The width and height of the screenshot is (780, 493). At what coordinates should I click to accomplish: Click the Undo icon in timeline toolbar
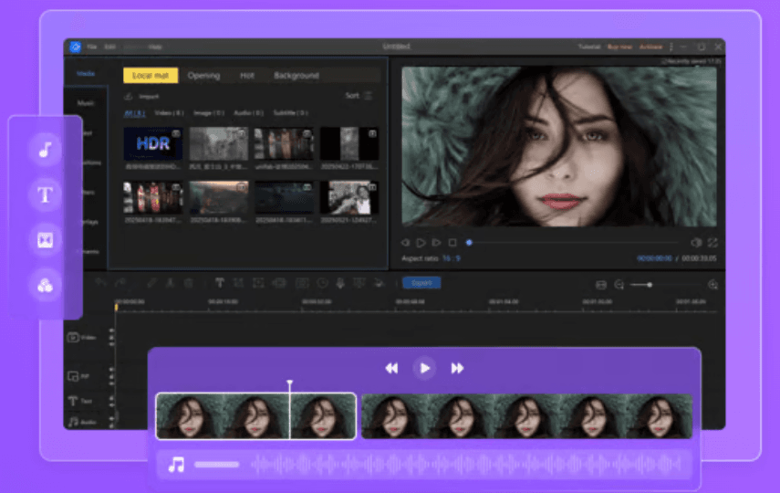point(101,283)
